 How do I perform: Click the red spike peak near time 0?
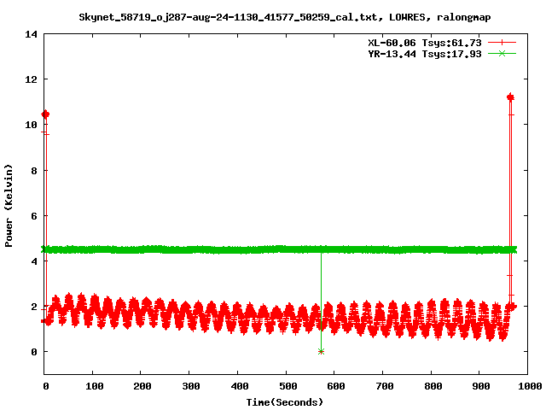point(45,114)
